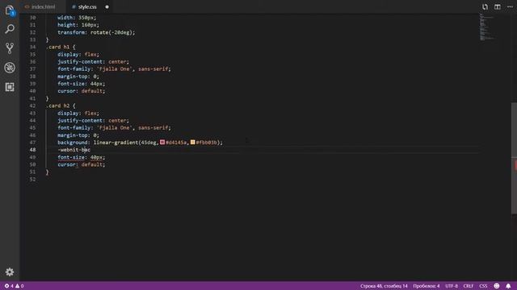Open the Debug view icon
Viewport: 517px width, 290px height.
(10, 68)
